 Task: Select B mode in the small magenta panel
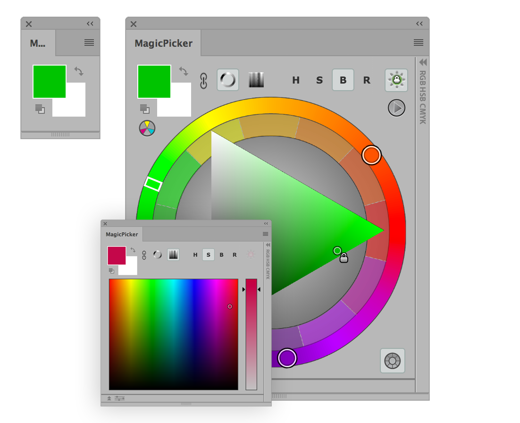click(x=222, y=255)
